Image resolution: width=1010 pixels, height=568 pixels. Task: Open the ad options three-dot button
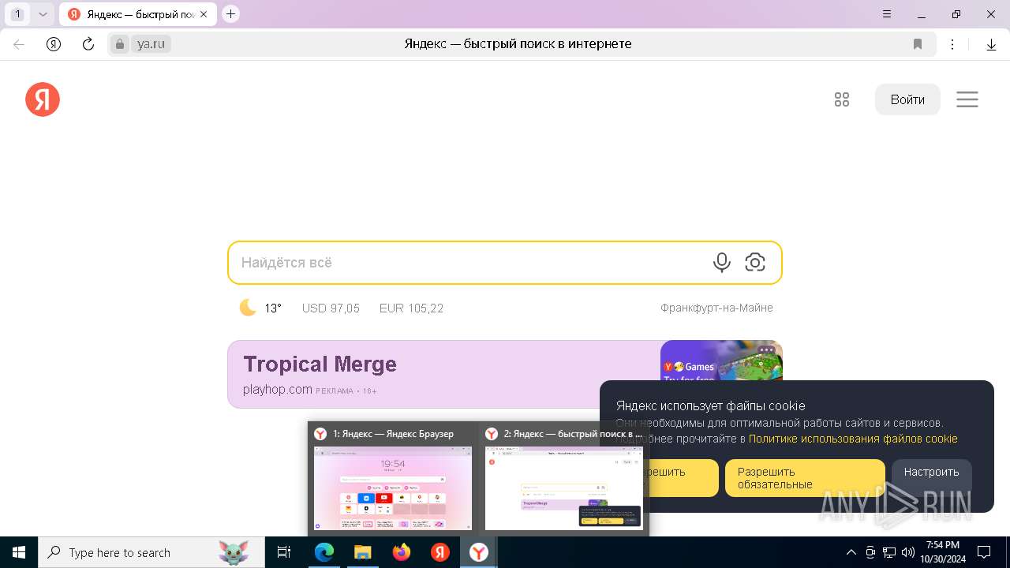click(766, 349)
